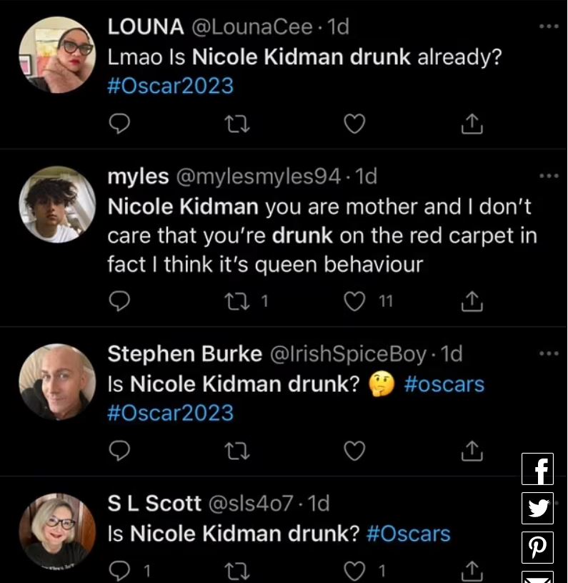
Task: Share Stephen Burke's tweet
Action: pos(472,451)
